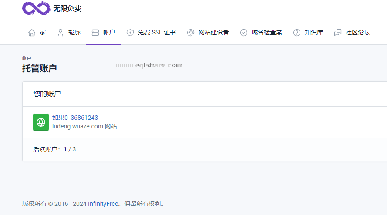387x215 pixels.
Task: Open 免费 SSL 证书 page
Action: tap(151, 33)
